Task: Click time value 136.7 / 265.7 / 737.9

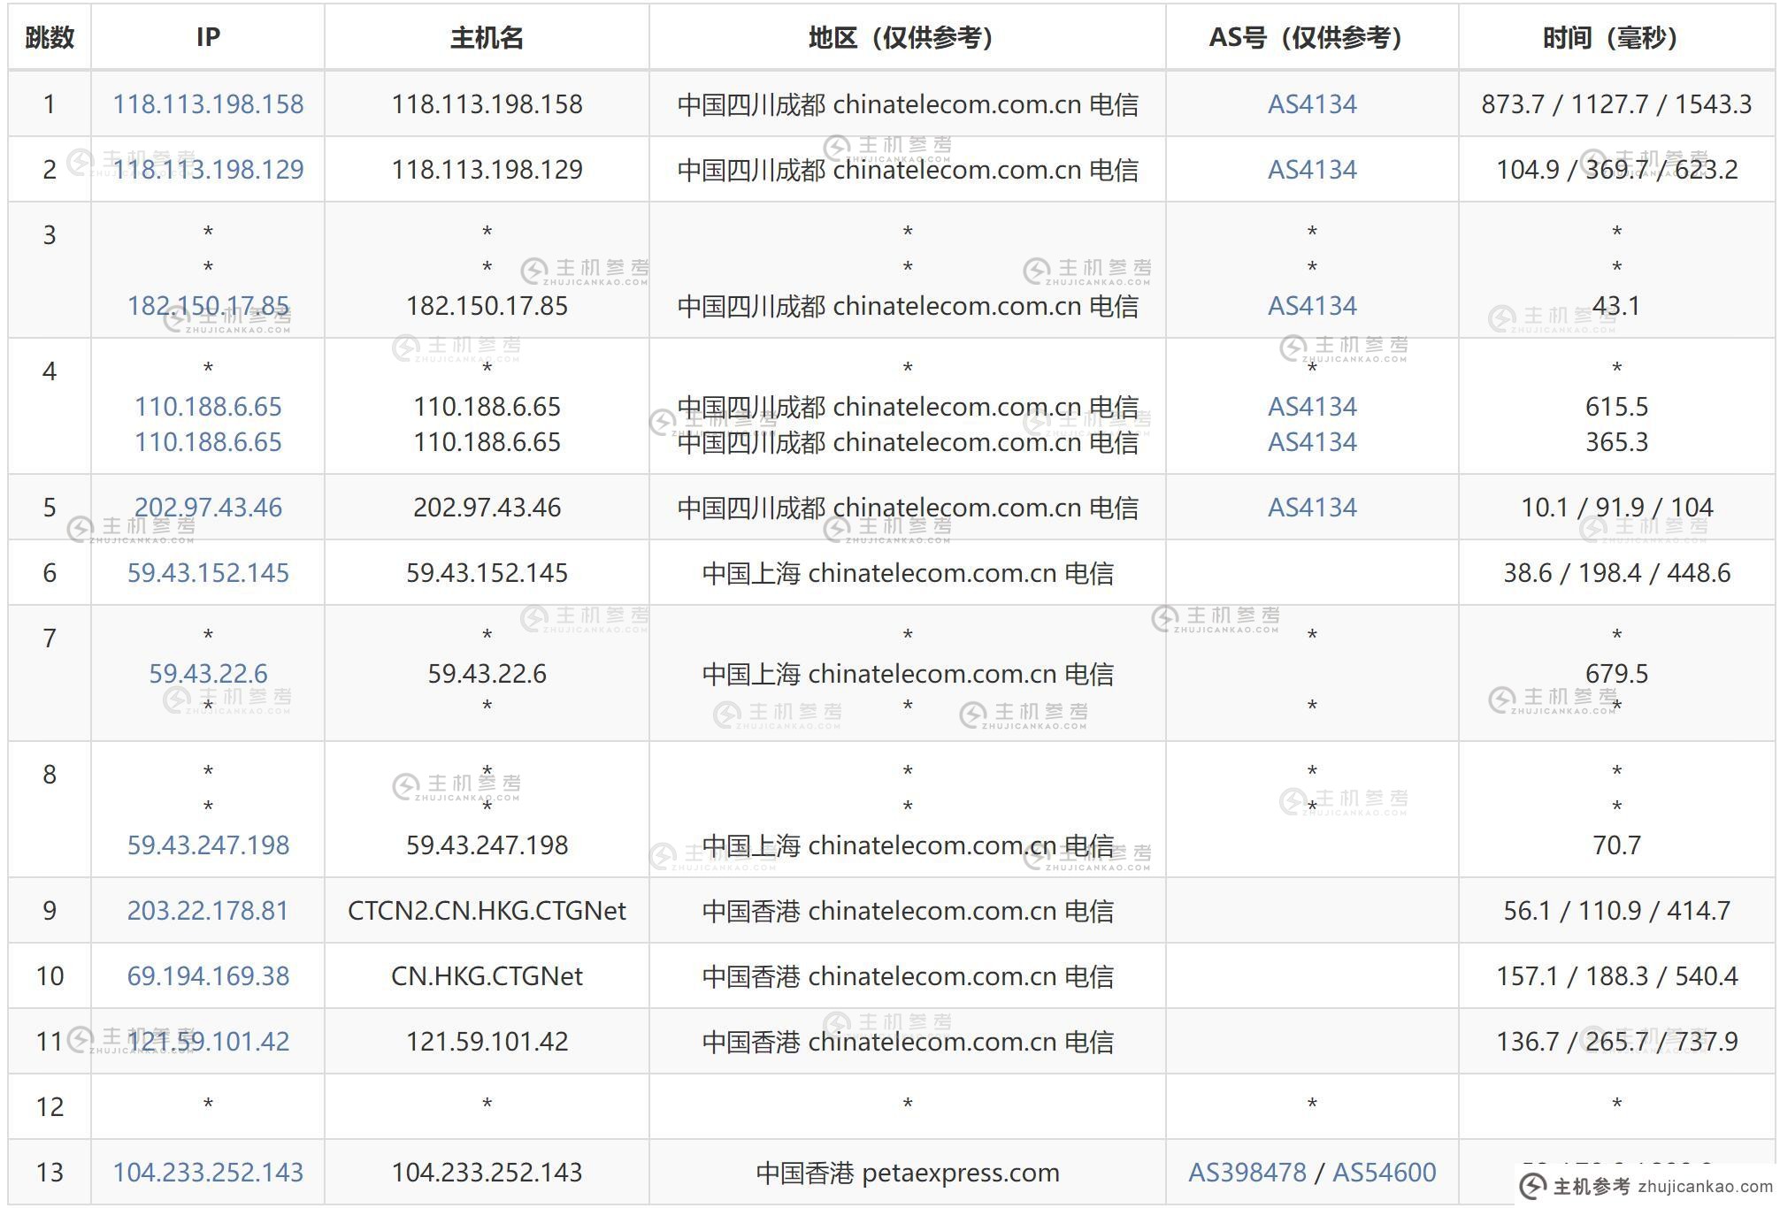Action: pyautogui.click(x=1616, y=1042)
